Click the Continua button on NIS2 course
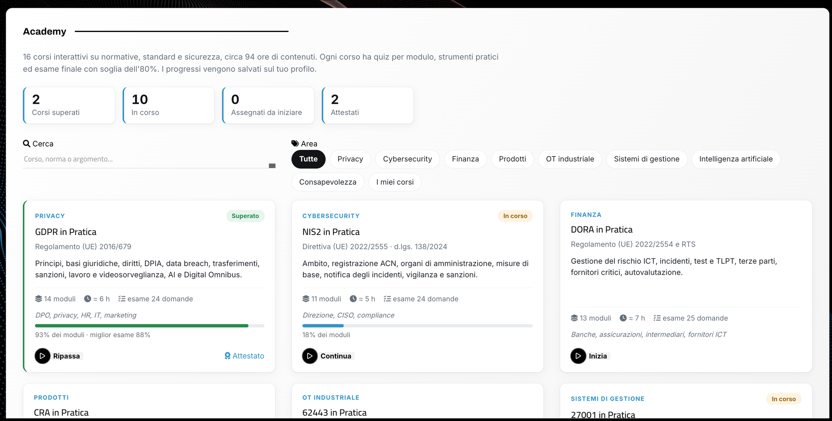This screenshot has width=832, height=421. pos(328,356)
